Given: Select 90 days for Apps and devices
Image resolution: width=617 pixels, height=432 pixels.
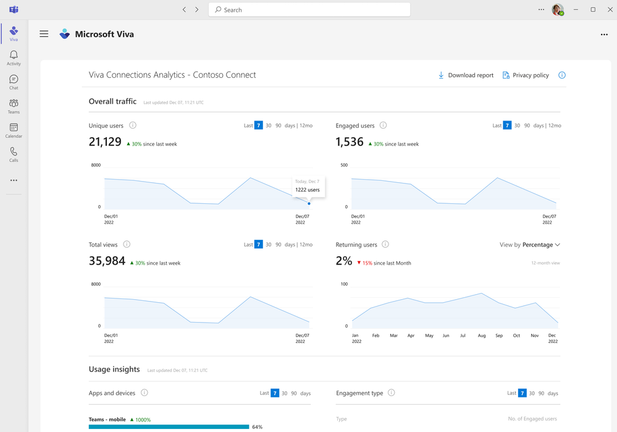Looking at the screenshot, I should coord(294,393).
